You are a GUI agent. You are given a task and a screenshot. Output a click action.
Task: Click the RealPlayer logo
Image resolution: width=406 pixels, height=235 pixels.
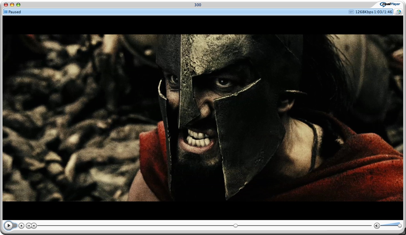pos(390,4)
